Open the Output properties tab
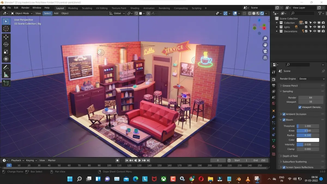 tap(274, 85)
